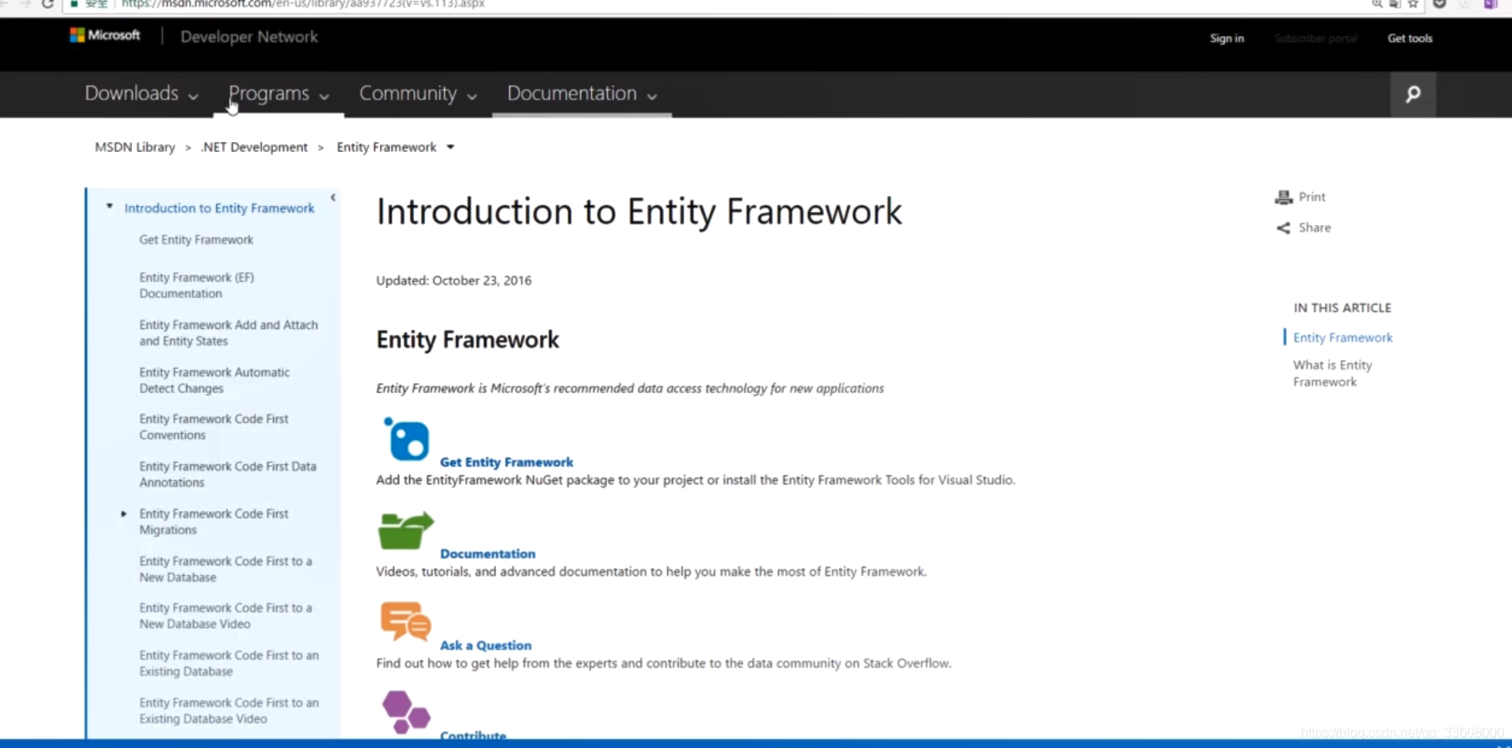The height and width of the screenshot is (748, 1512).
Task: Click the Updated: October 23, 2016 text
Action: pyautogui.click(x=453, y=280)
